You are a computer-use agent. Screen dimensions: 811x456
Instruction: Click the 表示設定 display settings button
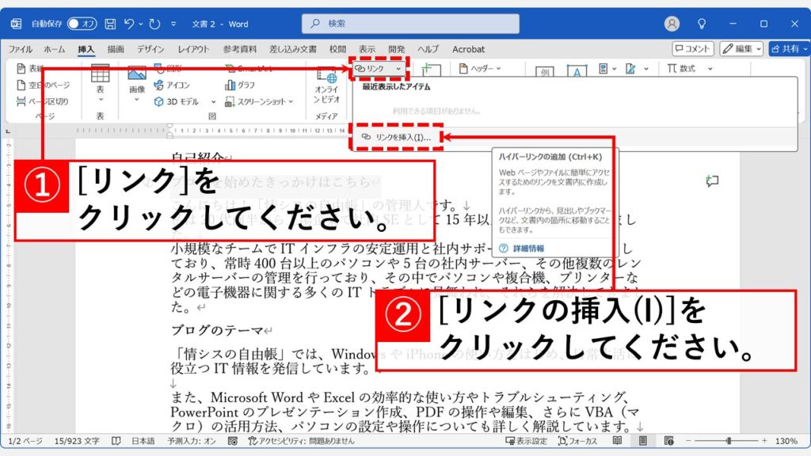[526, 441]
